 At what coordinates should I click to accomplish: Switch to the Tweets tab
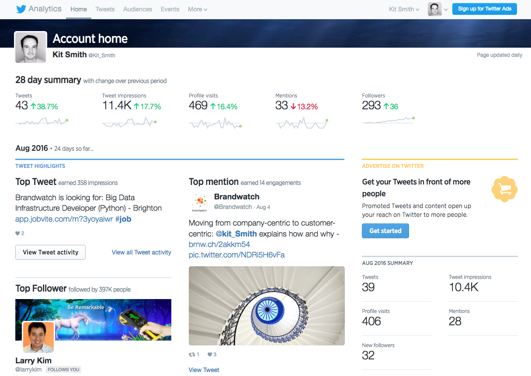[104, 9]
